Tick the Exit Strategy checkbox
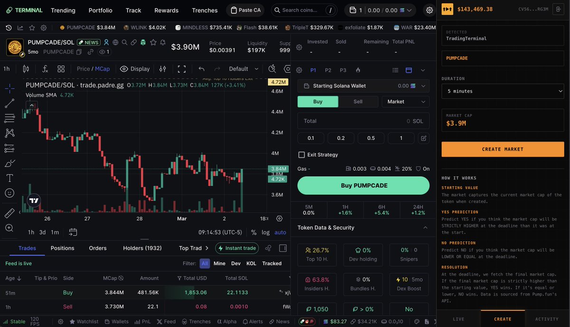 click(301, 155)
